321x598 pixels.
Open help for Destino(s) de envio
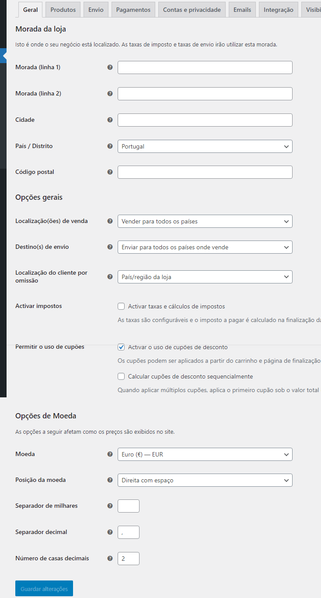click(x=110, y=247)
